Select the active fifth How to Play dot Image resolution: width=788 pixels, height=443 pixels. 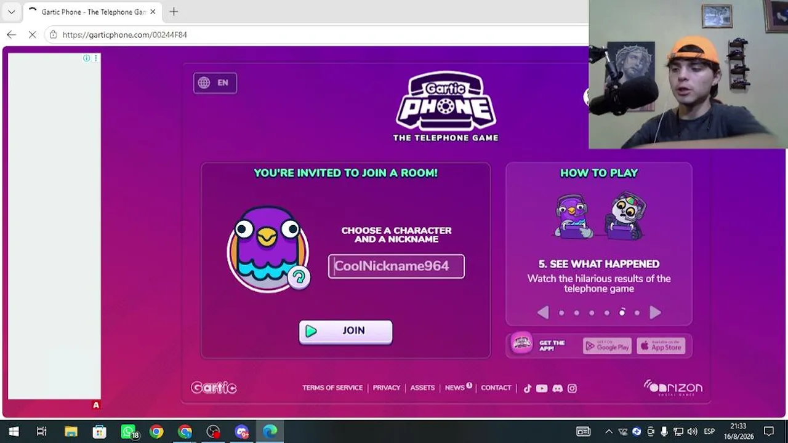622,313
